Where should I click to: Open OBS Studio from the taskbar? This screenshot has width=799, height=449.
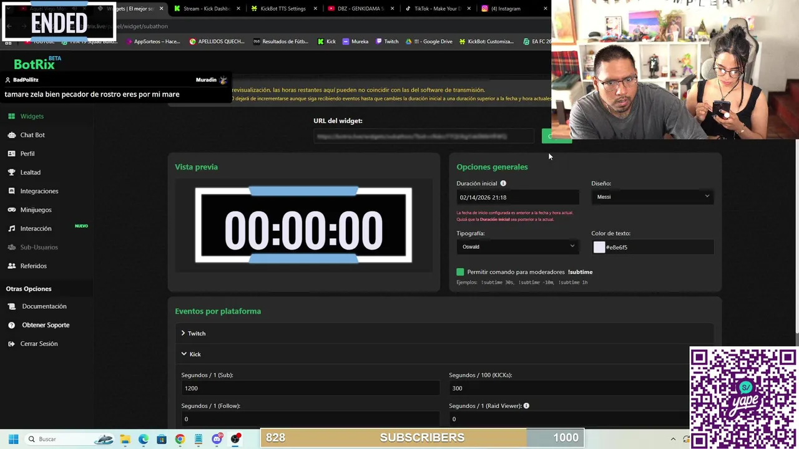point(235,439)
